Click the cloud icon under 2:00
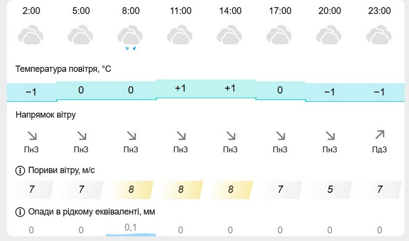409x241 pixels. [31, 35]
